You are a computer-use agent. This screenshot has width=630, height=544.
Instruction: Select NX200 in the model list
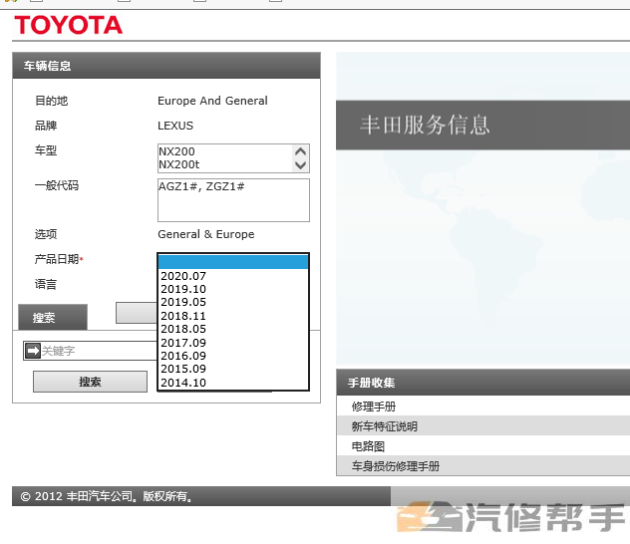[x=176, y=151]
